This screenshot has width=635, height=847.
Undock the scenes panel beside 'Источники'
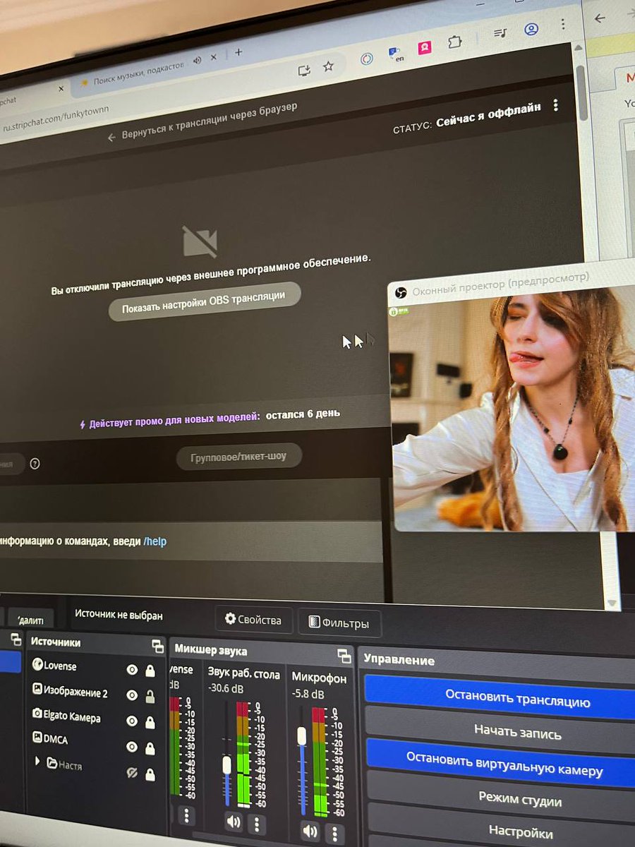16,639
